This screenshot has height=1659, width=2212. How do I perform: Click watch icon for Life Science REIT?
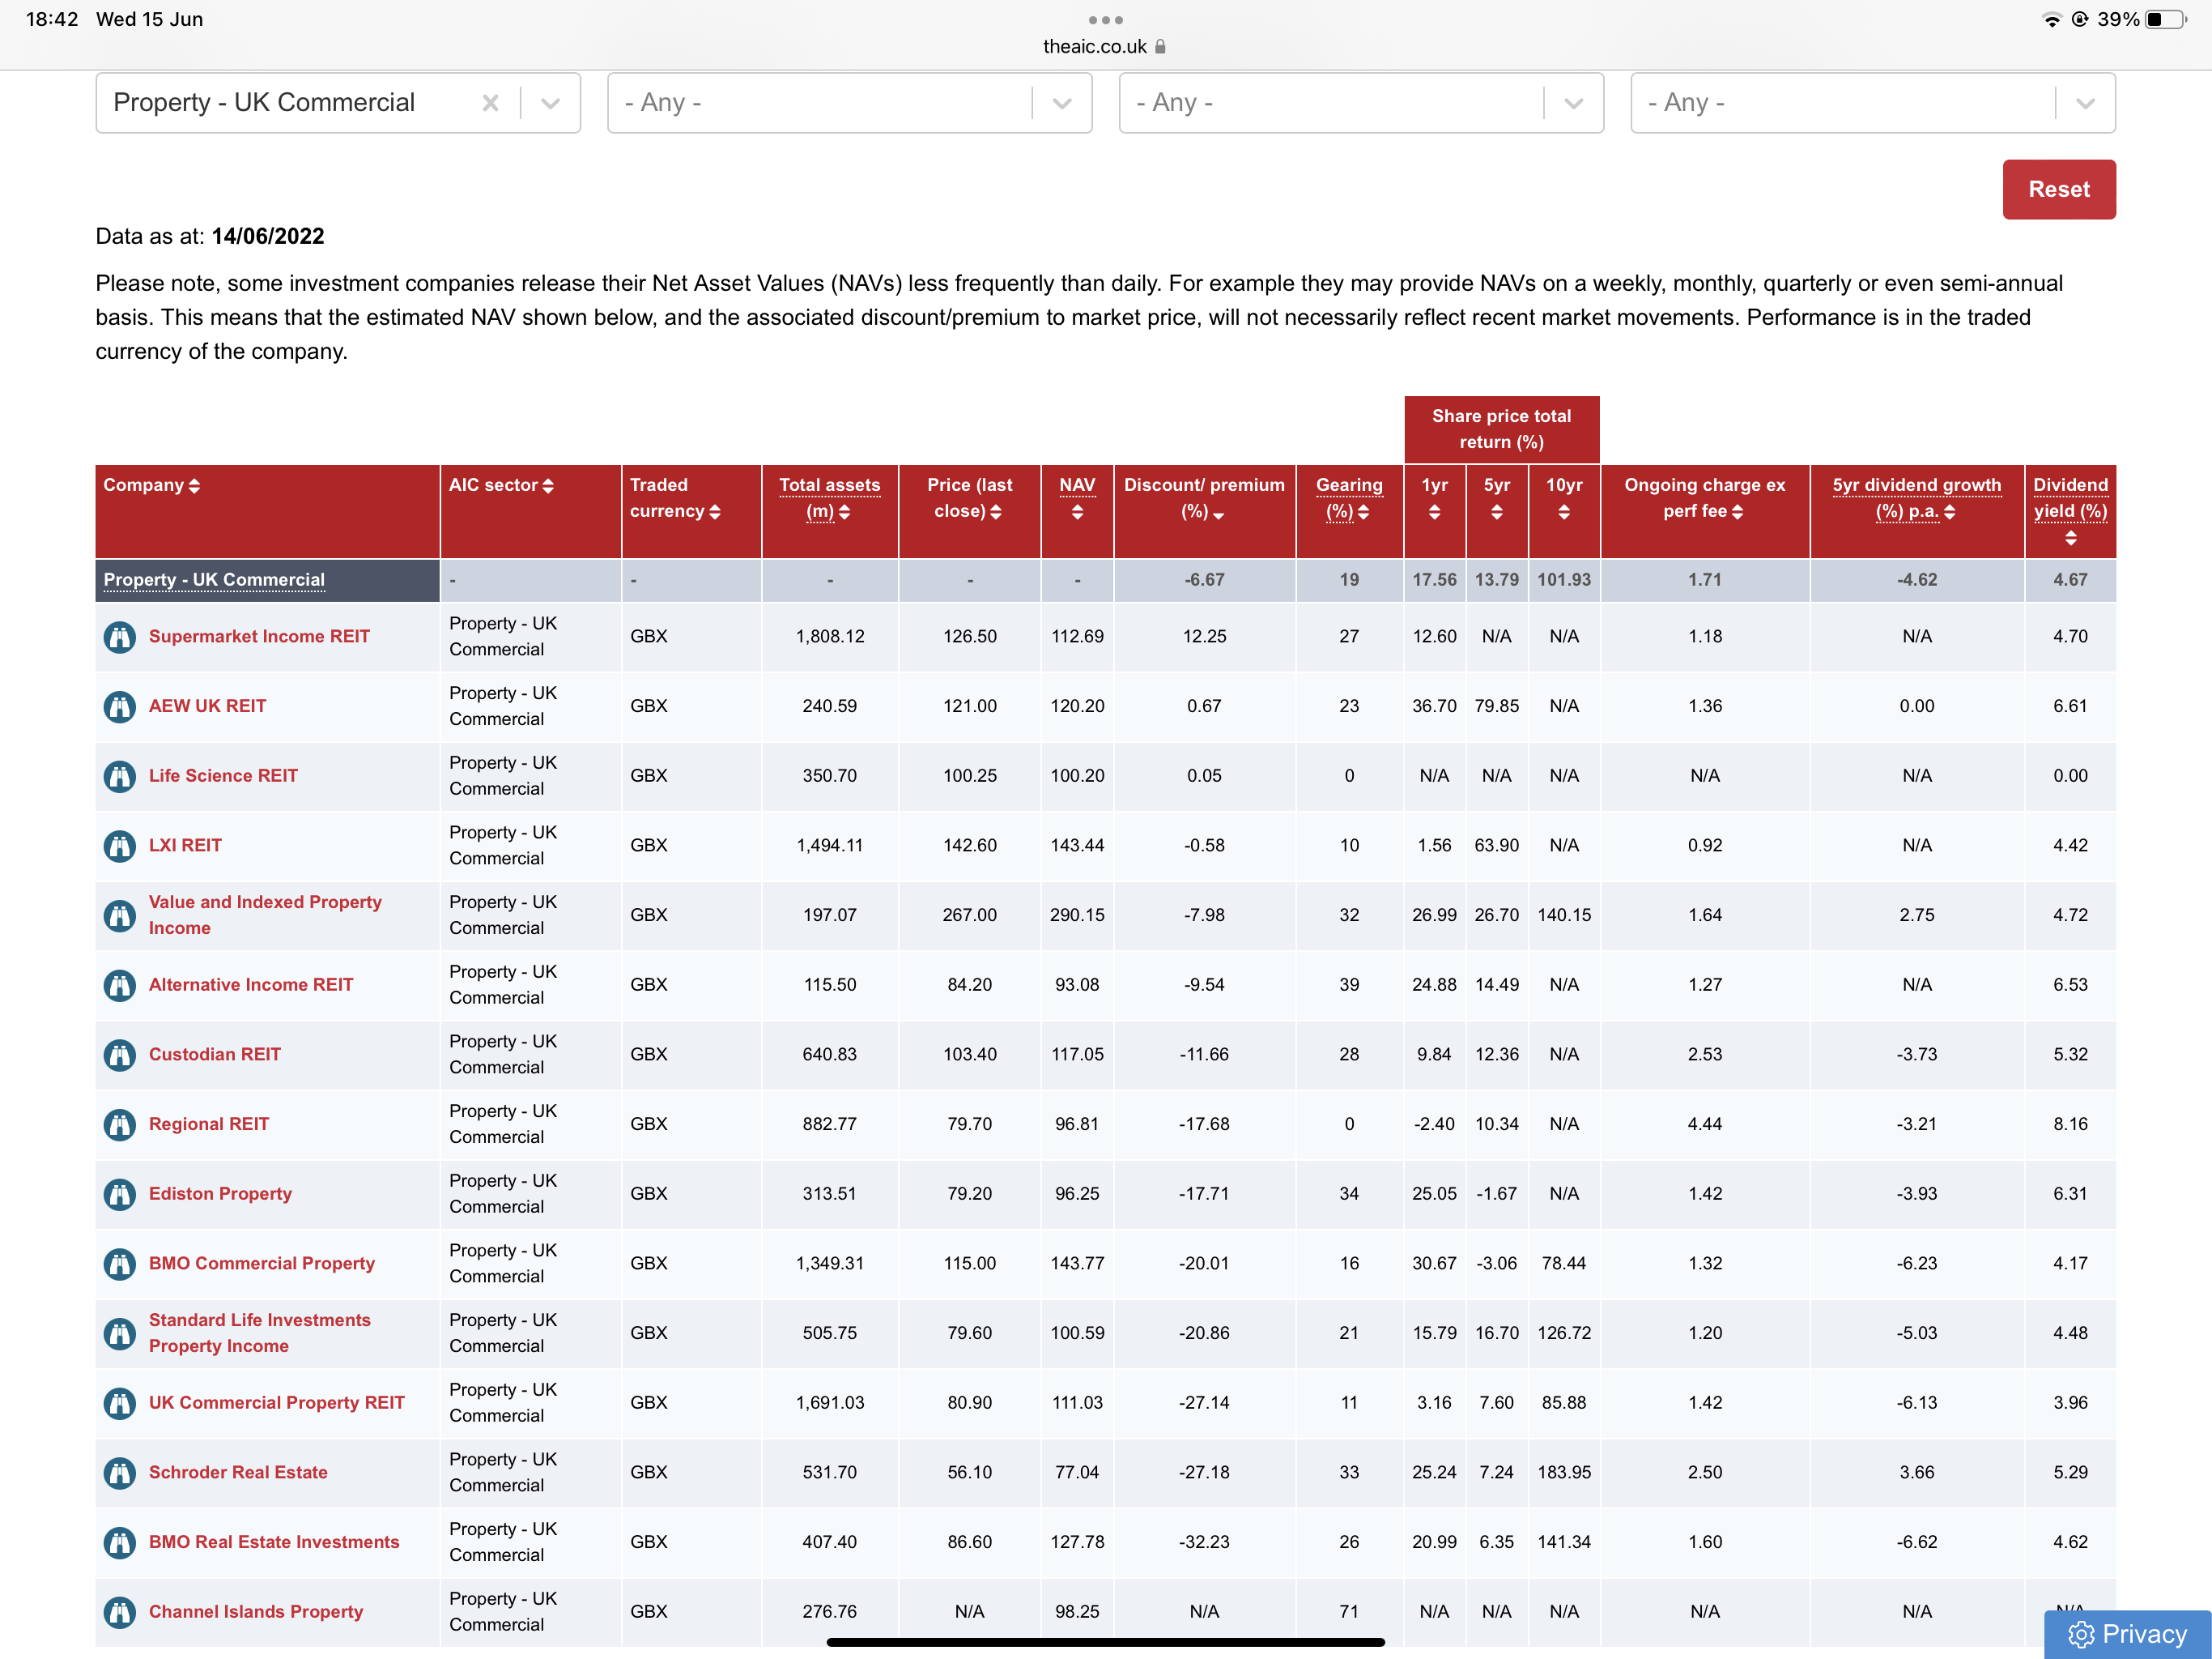[x=120, y=777]
